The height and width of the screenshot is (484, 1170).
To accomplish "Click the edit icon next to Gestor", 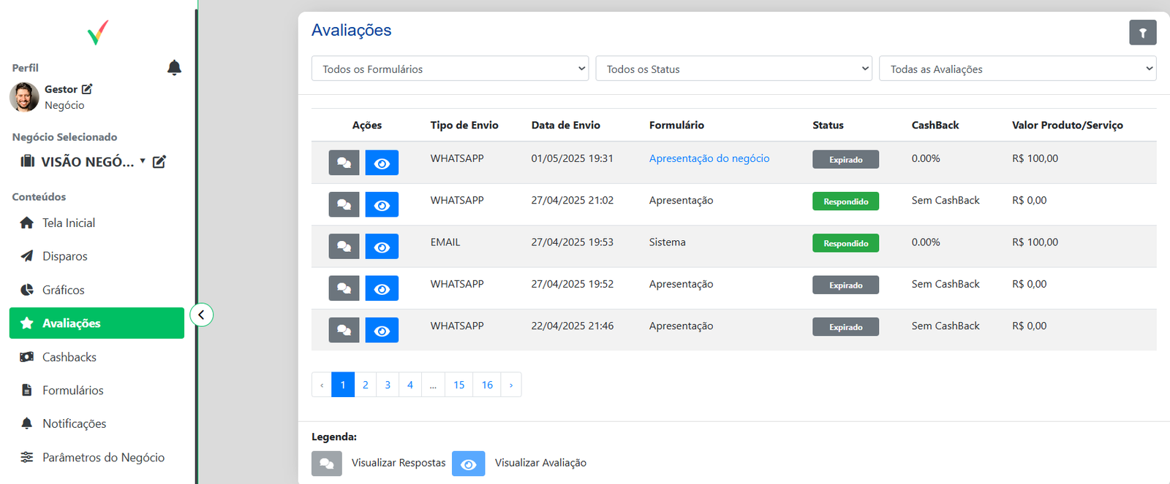I will point(87,89).
